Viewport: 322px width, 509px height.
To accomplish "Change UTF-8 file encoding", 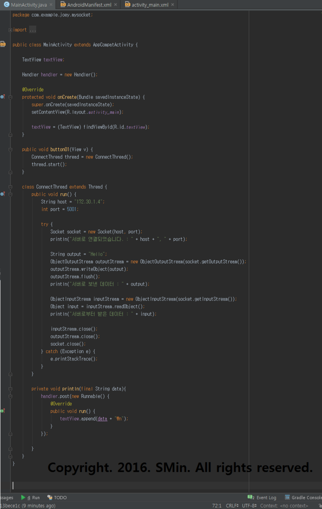I will pos(249,506).
